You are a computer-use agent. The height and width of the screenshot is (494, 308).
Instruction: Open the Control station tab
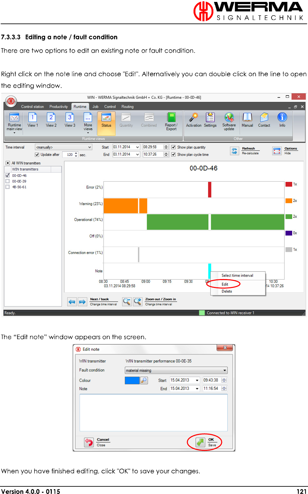pos(32,107)
